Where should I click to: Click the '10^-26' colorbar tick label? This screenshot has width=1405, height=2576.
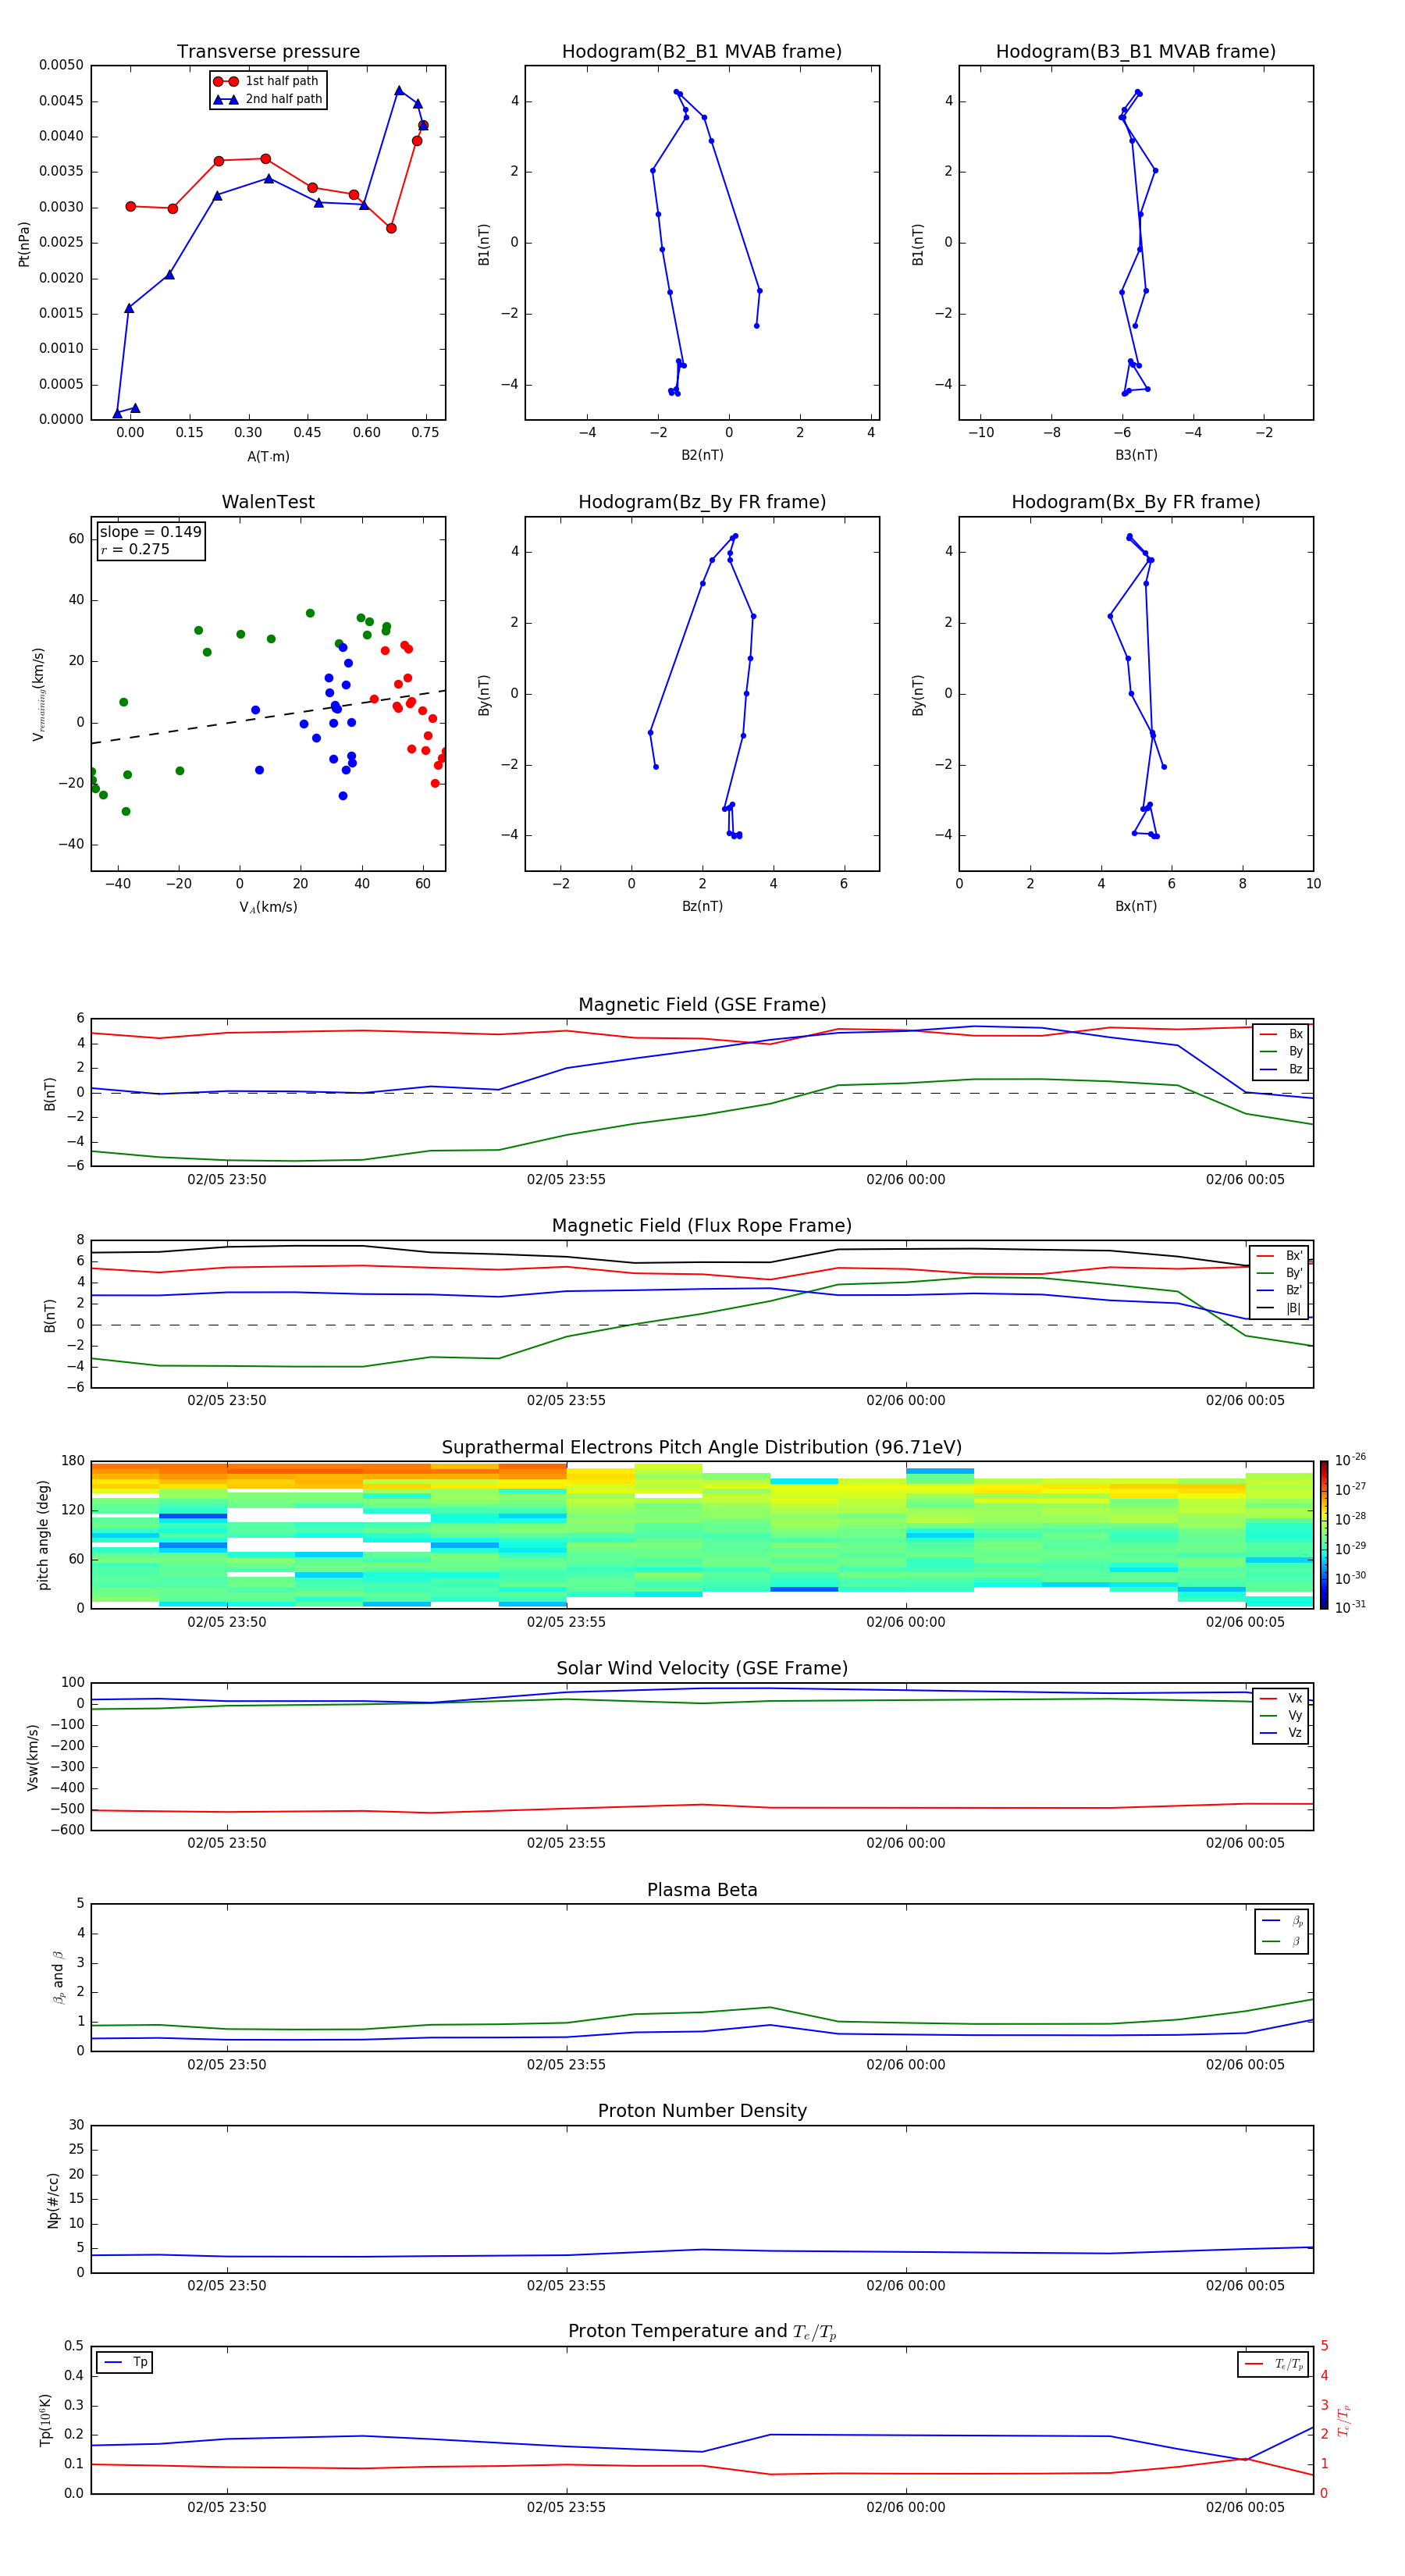coord(1350,1460)
